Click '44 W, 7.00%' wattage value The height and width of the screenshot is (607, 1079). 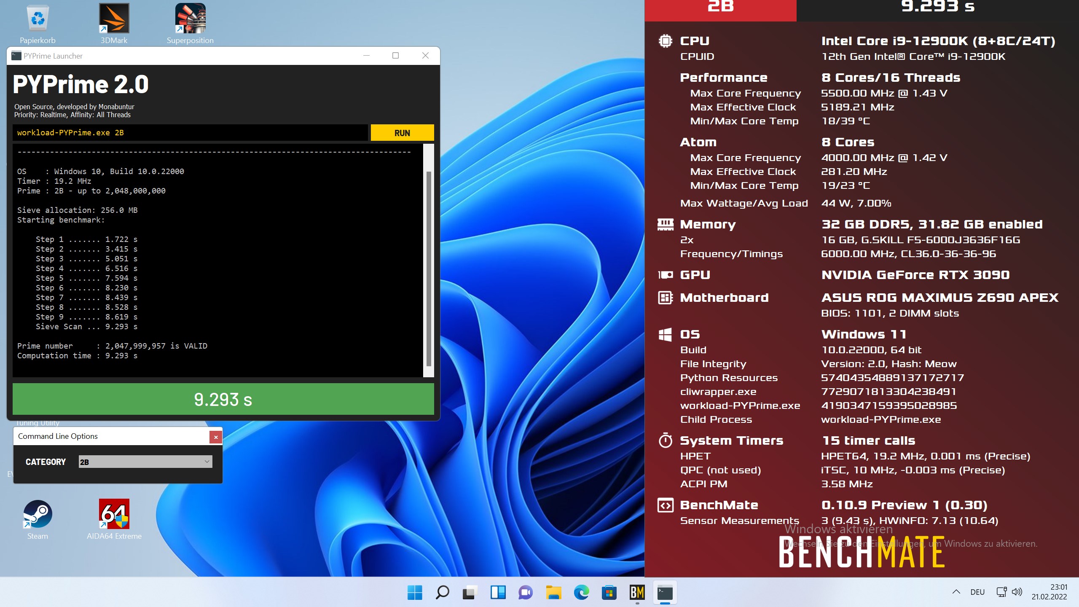point(856,203)
